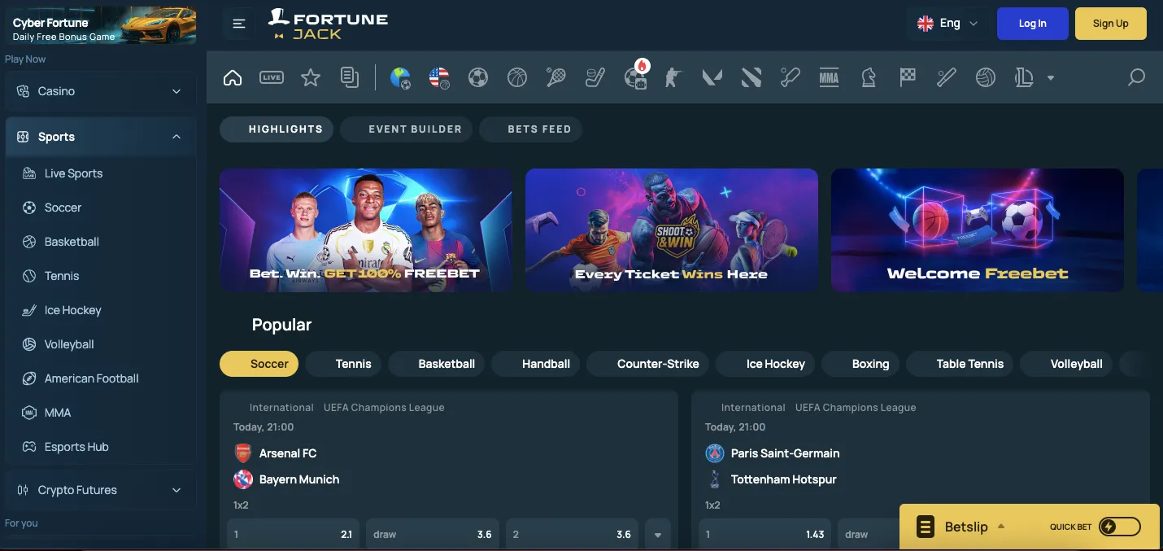Bet on Arsenal vs Bayern draw at 3.6

pos(433,535)
